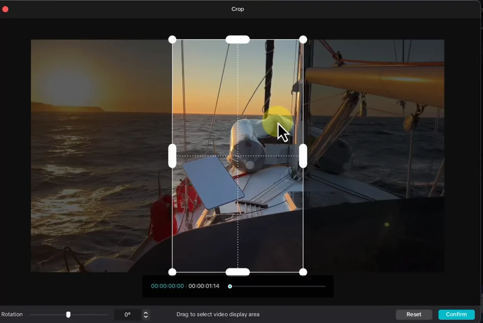Decrease rotation with the stepper down arrow
Viewport: 483px width, 323px height.
click(x=146, y=317)
